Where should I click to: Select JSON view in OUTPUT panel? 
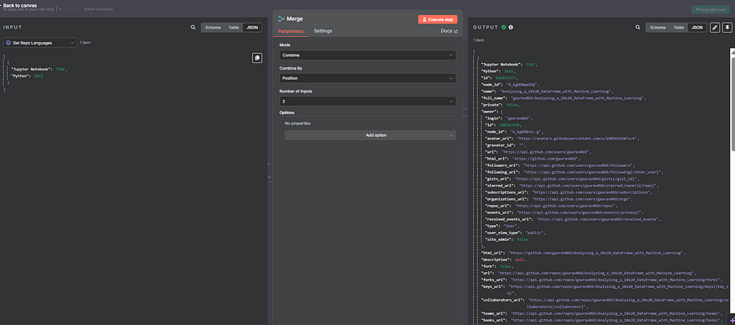coord(697,28)
